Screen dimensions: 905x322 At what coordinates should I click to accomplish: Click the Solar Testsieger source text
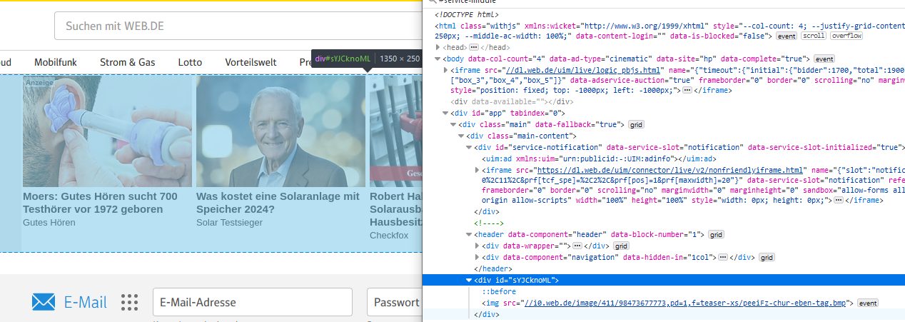228,223
